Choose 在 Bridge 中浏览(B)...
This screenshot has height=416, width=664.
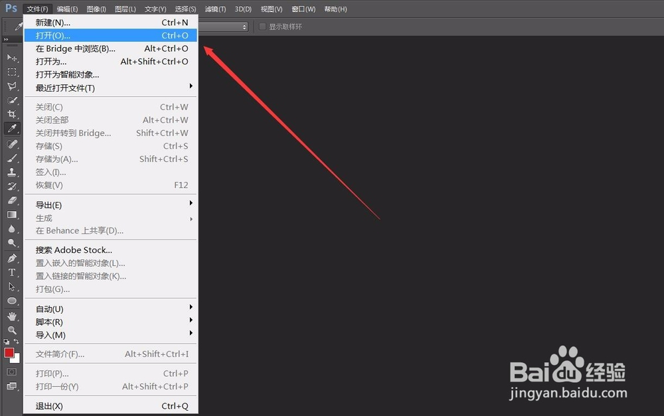[x=110, y=48]
